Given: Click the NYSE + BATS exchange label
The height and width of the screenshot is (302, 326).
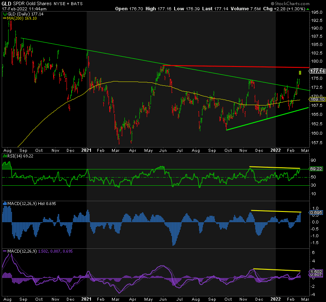Looking at the screenshot, I should tap(68, 3).
